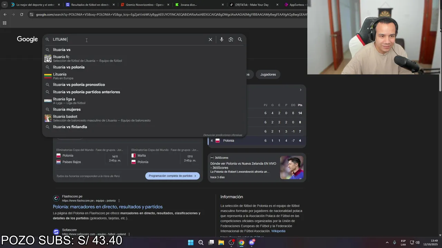Choose suggestion 'lituania vs polonia'
Image resolution: width=442 pixels, height=248 pixels.
pos(144,67)
